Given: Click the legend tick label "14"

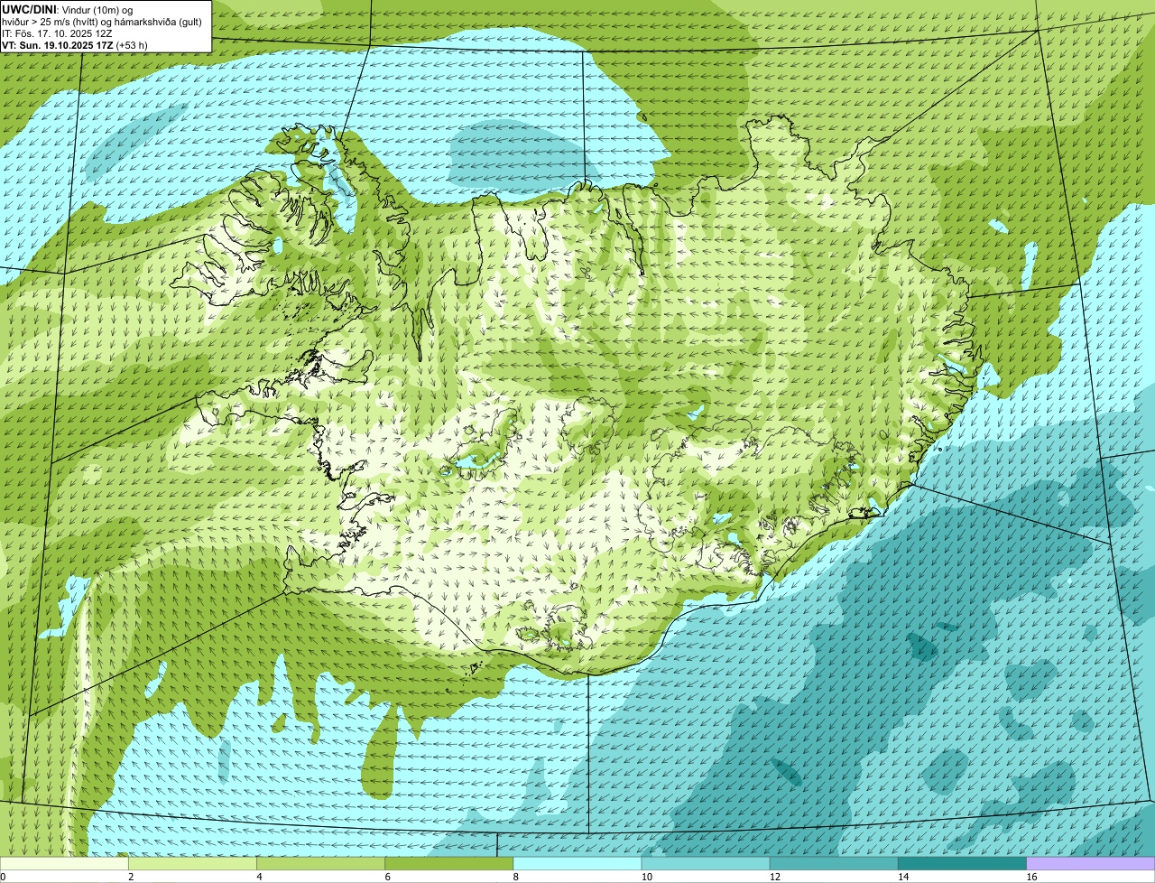Looking at the screenshot, I should click(x=901, y=877).
